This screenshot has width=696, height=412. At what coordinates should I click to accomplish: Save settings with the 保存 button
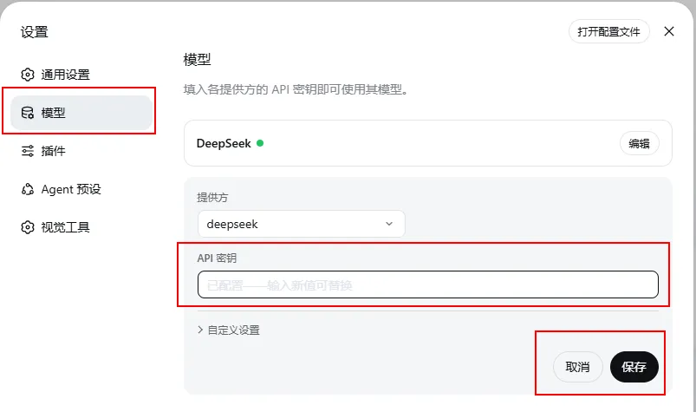[634, 367]
